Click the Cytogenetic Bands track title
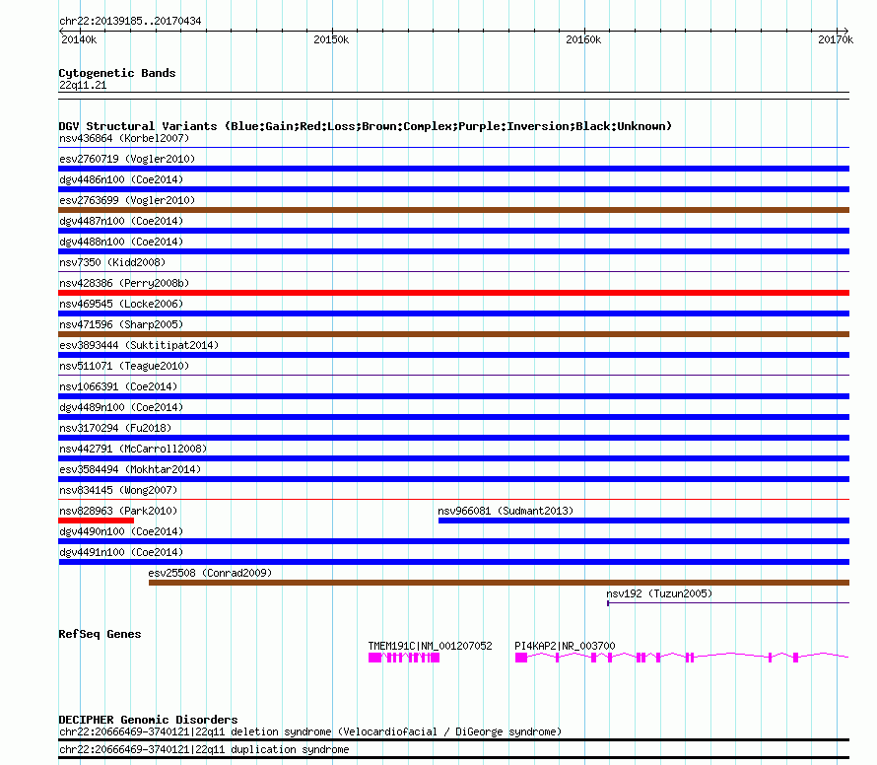Image resolution: width=877 pixels, height=765 pixels. click(117, 73)
